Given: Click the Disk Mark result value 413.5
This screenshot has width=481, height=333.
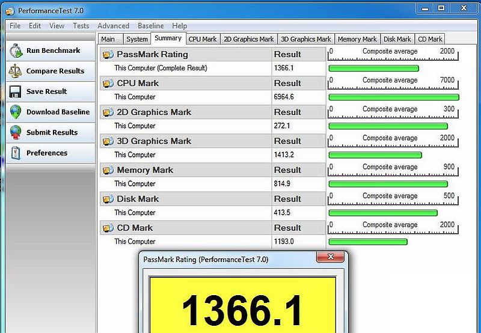Looking at the screenshot, I should coord(282,213).
